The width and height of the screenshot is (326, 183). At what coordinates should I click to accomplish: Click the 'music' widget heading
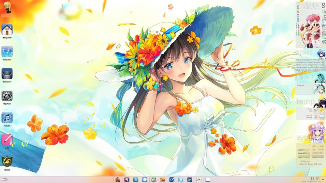click(305, 77)
